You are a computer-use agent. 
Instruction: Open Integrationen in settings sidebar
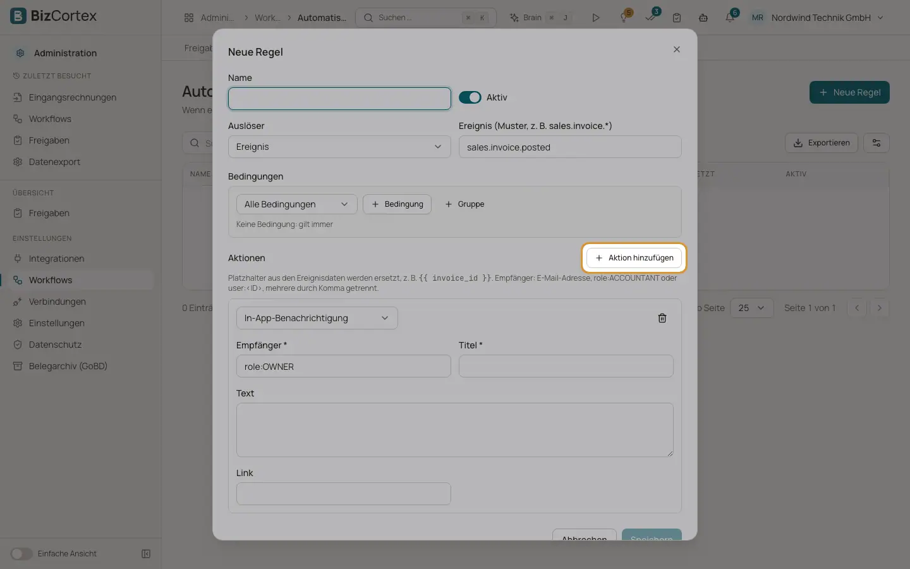56,259
